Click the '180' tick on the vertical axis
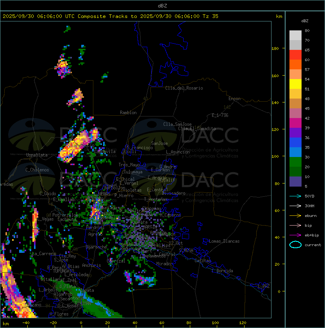 click(x=275, y=49)
